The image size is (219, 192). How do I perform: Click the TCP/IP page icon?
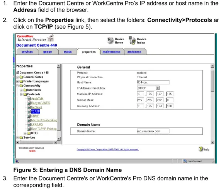click(29, 111)
